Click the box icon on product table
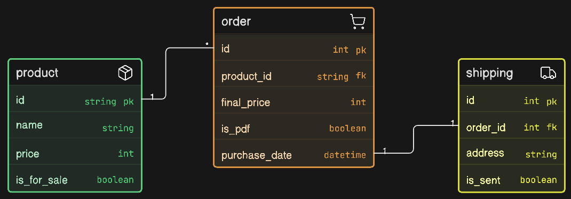Viewport: 571px width, 199px height. tap(125, 73)
